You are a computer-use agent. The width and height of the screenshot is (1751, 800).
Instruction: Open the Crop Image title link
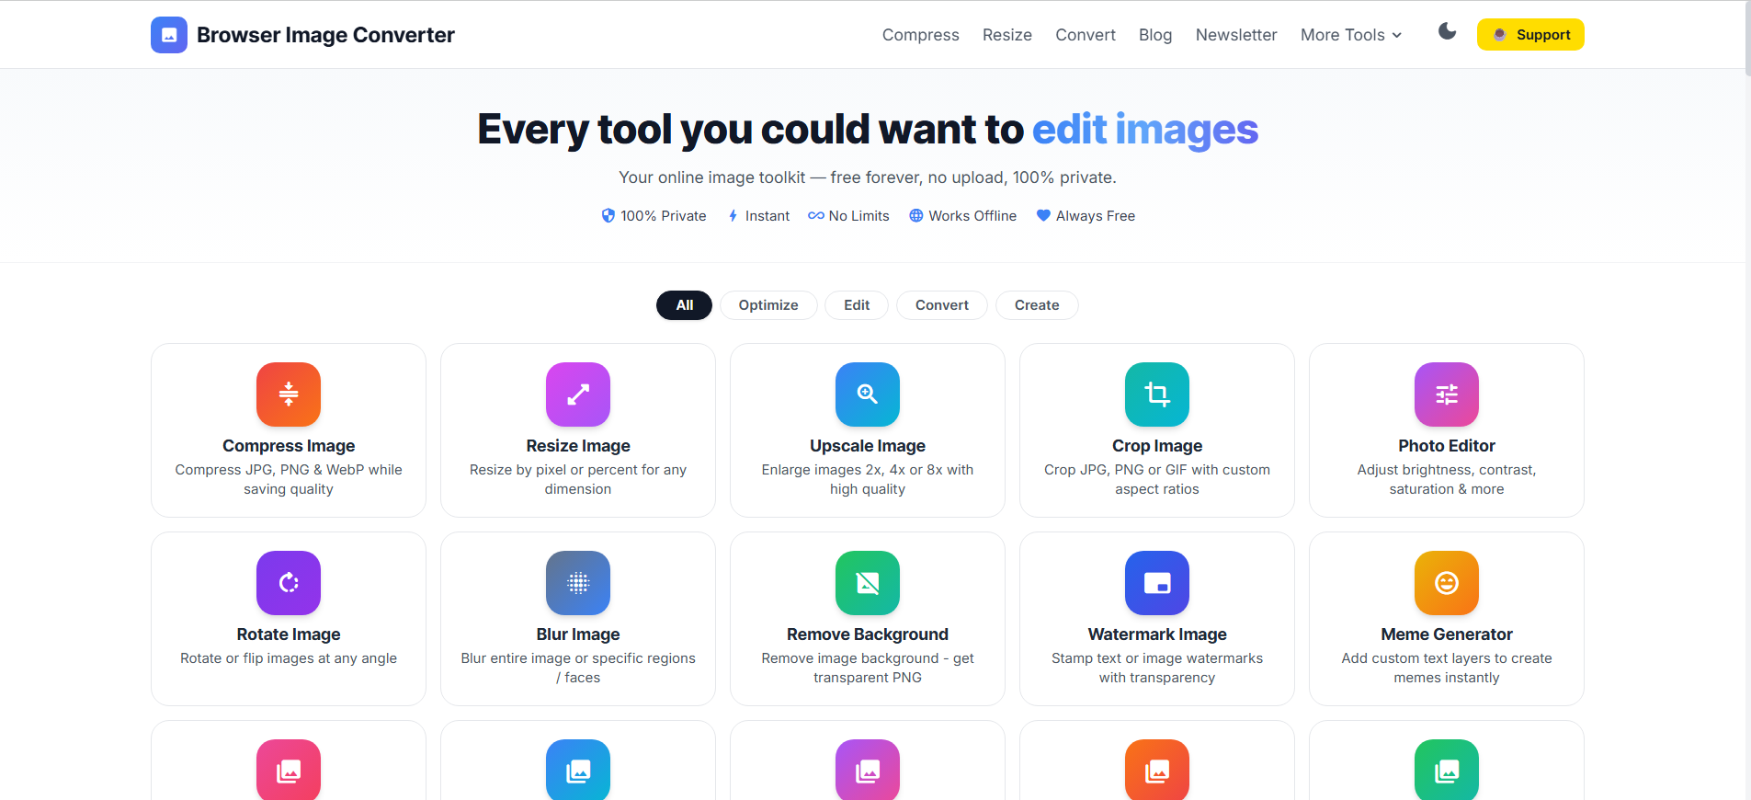click(x=1157, y=446)
